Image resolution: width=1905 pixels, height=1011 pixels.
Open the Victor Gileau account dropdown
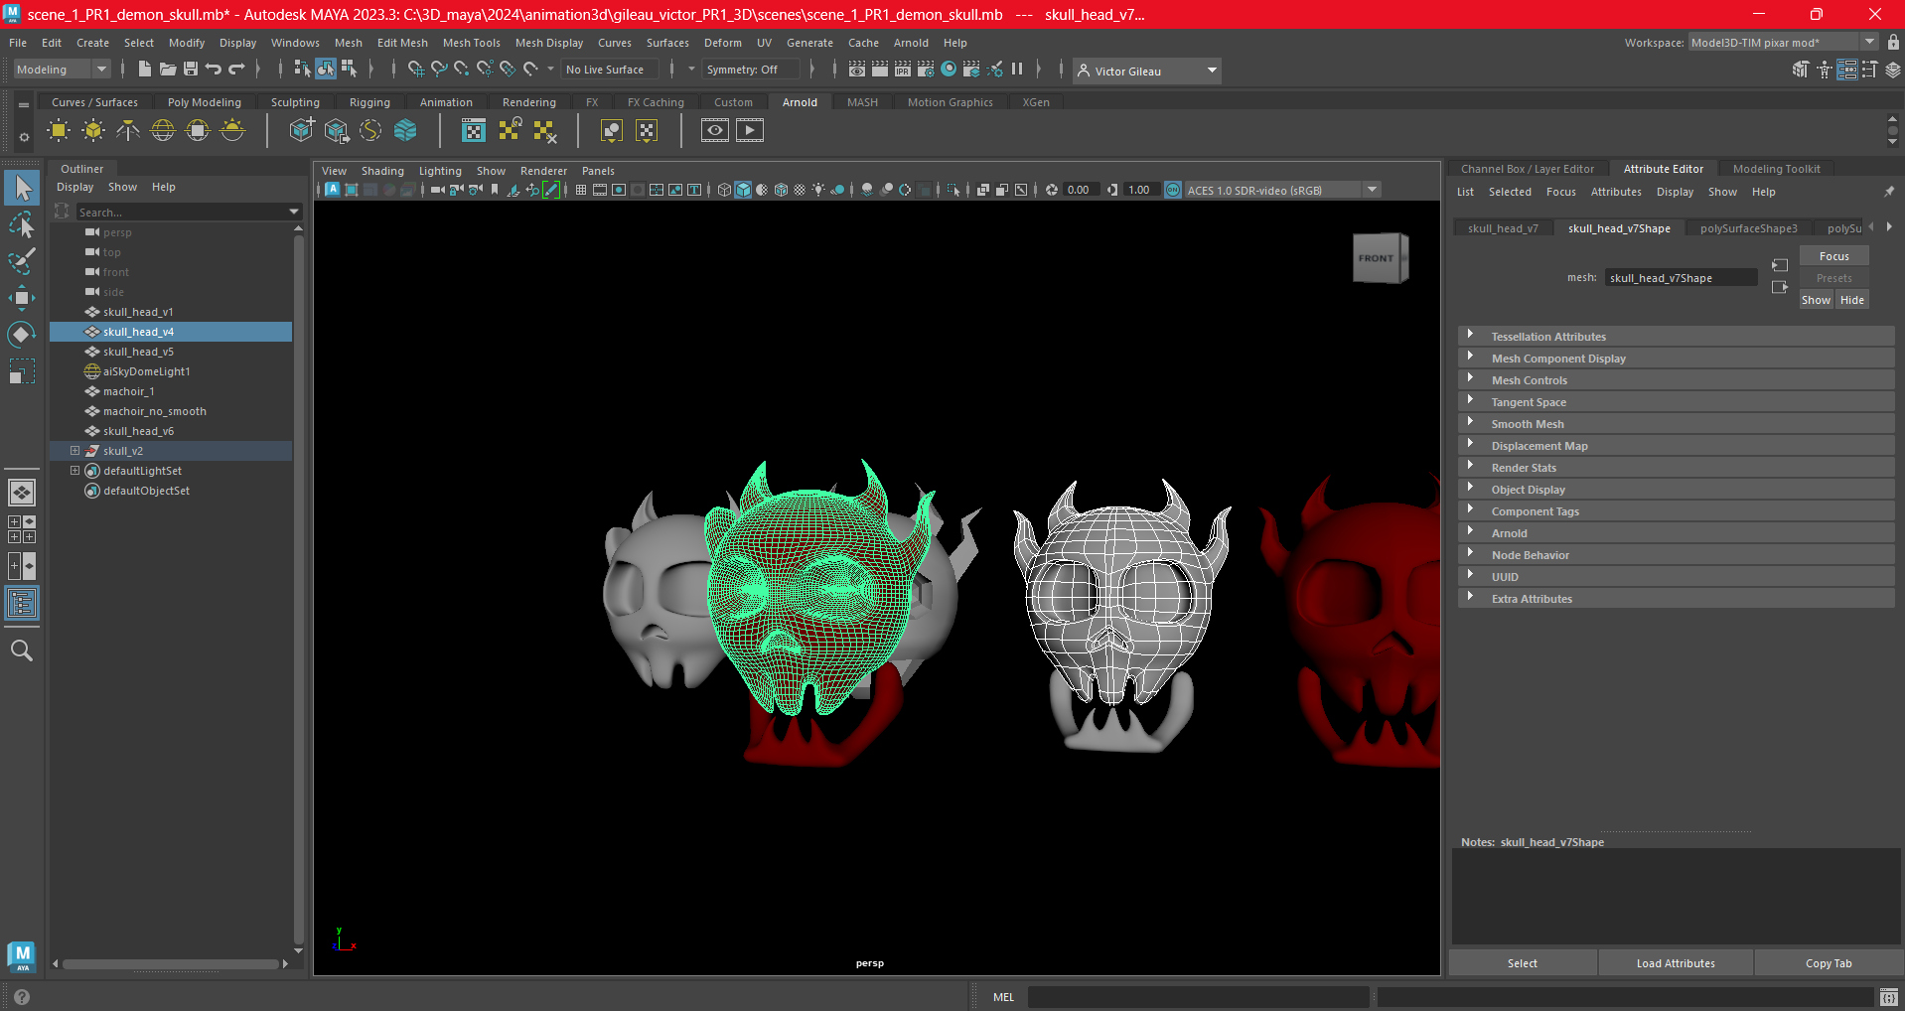point(1147,71)
